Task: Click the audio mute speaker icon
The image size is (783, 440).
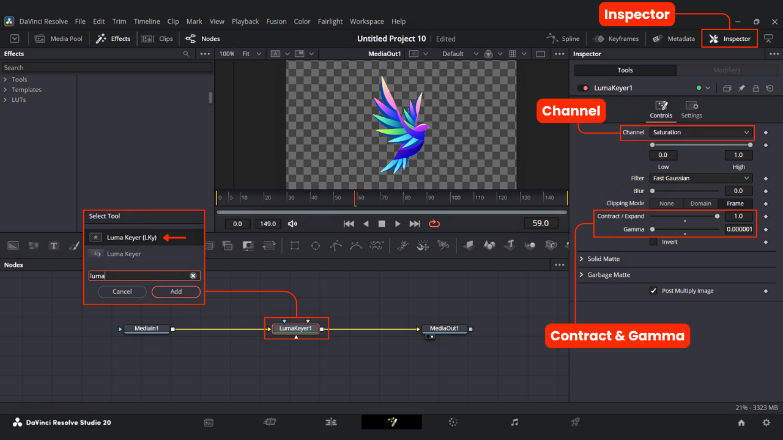Action: click(292, 224)
